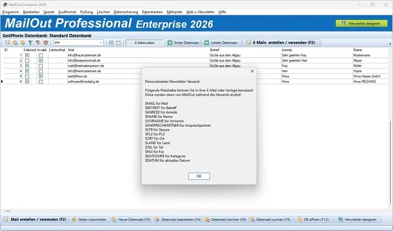
Task: Open the Spezial menu
Action: pos(49,12)
